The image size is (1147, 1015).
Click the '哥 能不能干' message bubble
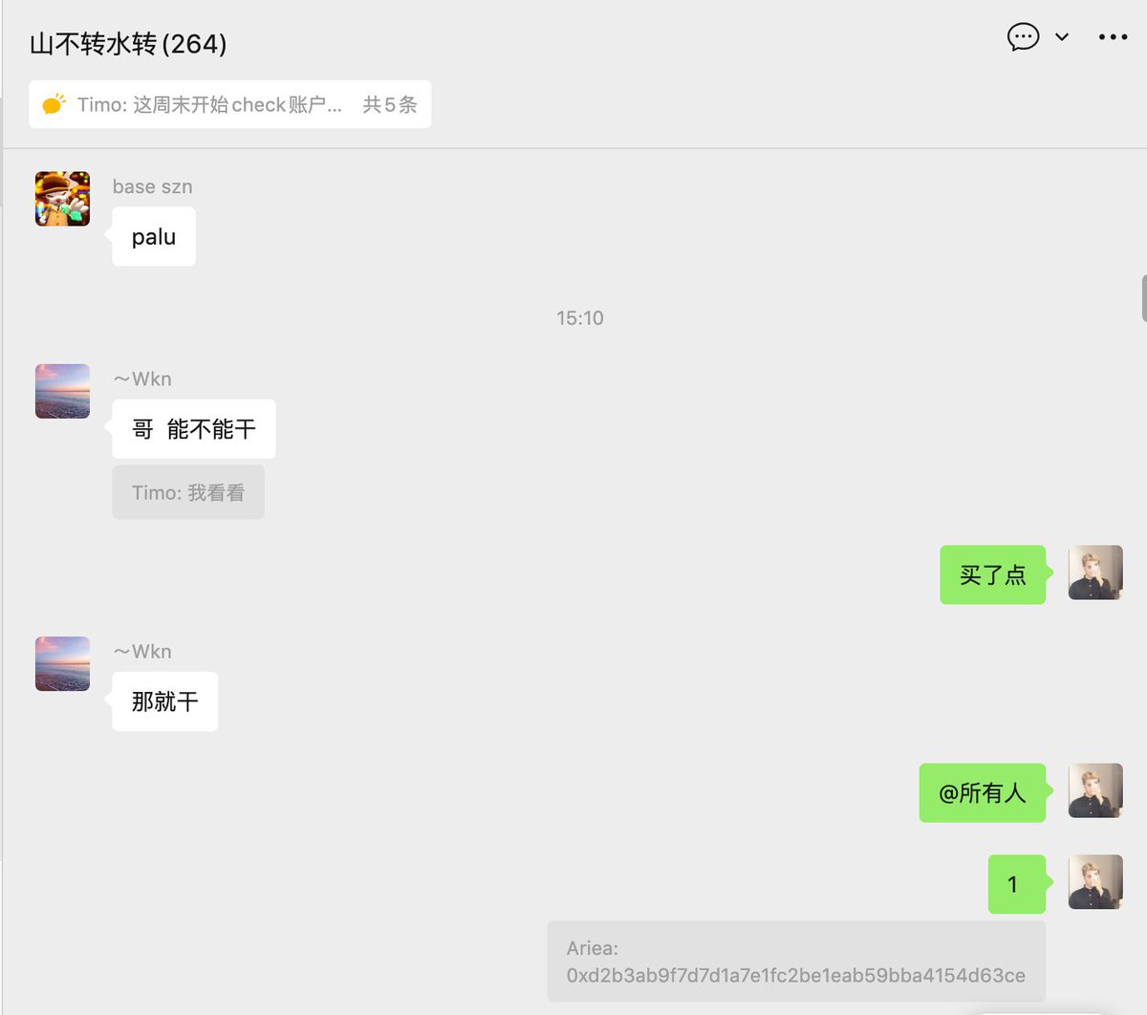point(194,429)
